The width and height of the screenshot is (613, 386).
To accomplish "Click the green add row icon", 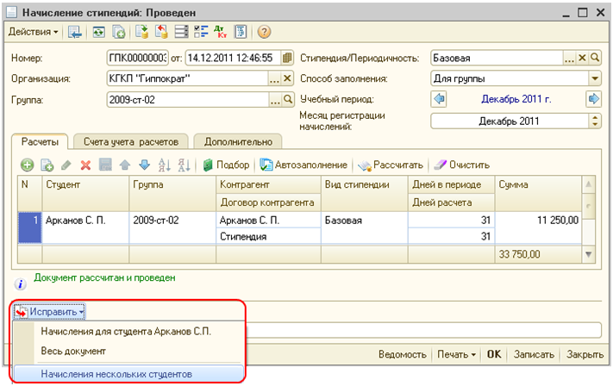I will (27, 165).
